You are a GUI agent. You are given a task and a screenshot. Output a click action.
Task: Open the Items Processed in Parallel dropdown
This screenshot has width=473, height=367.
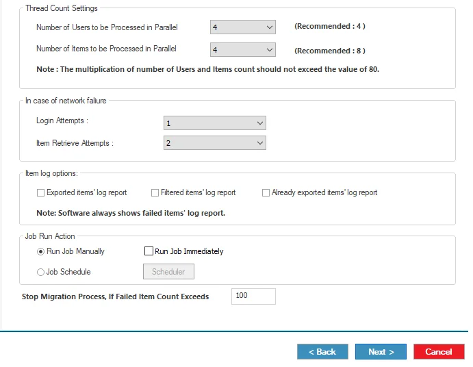[x=243, y=50]
